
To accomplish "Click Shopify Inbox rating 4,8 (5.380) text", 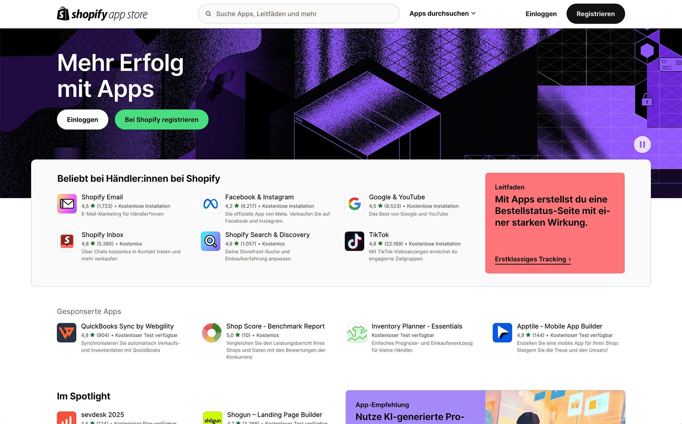I will (x=98, y=244).
